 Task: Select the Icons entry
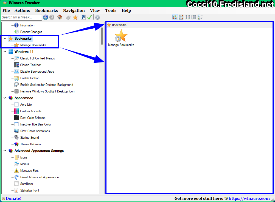pos(24,157)
